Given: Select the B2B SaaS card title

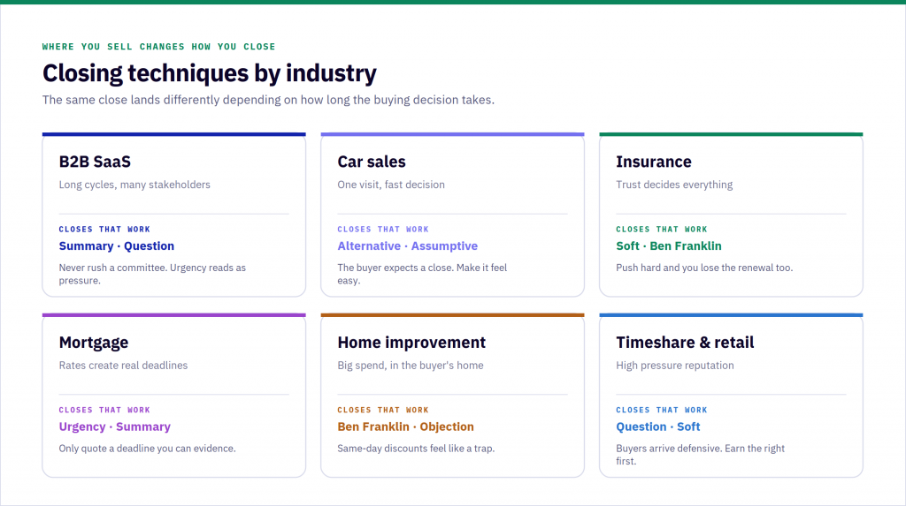Looking at the screenshot, I should (95, 162).
